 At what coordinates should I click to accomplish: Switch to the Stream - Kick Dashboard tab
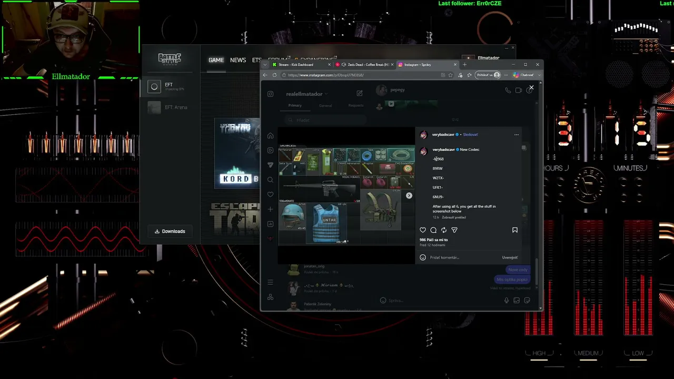pos(301,65)
